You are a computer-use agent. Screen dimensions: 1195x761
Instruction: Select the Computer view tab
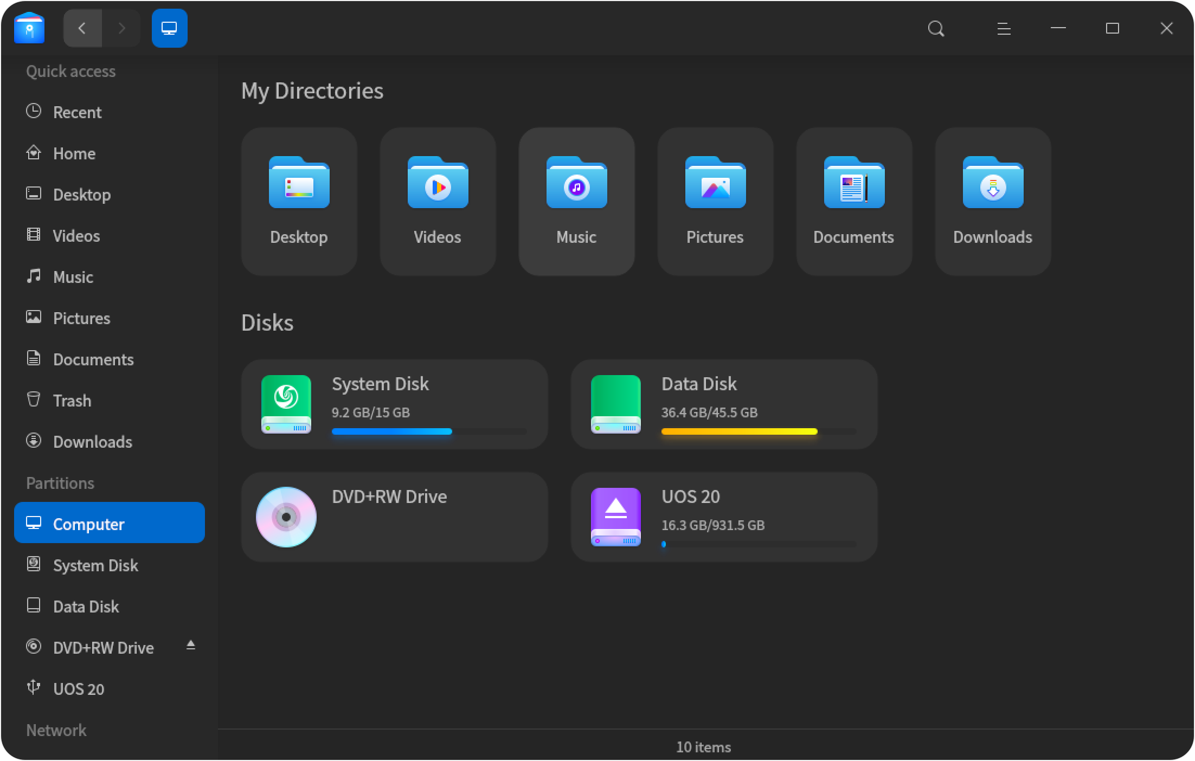169,28
